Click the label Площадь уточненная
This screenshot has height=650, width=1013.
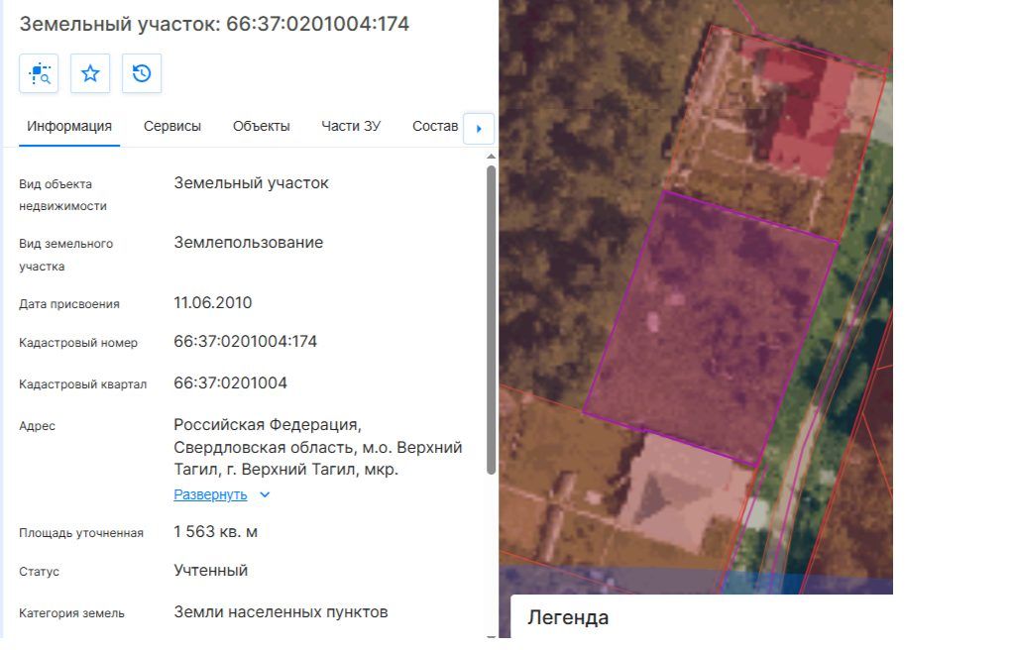click(81, 534)
